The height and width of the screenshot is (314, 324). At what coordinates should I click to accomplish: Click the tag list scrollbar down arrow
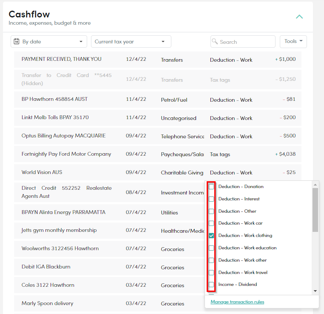point(315,291)
